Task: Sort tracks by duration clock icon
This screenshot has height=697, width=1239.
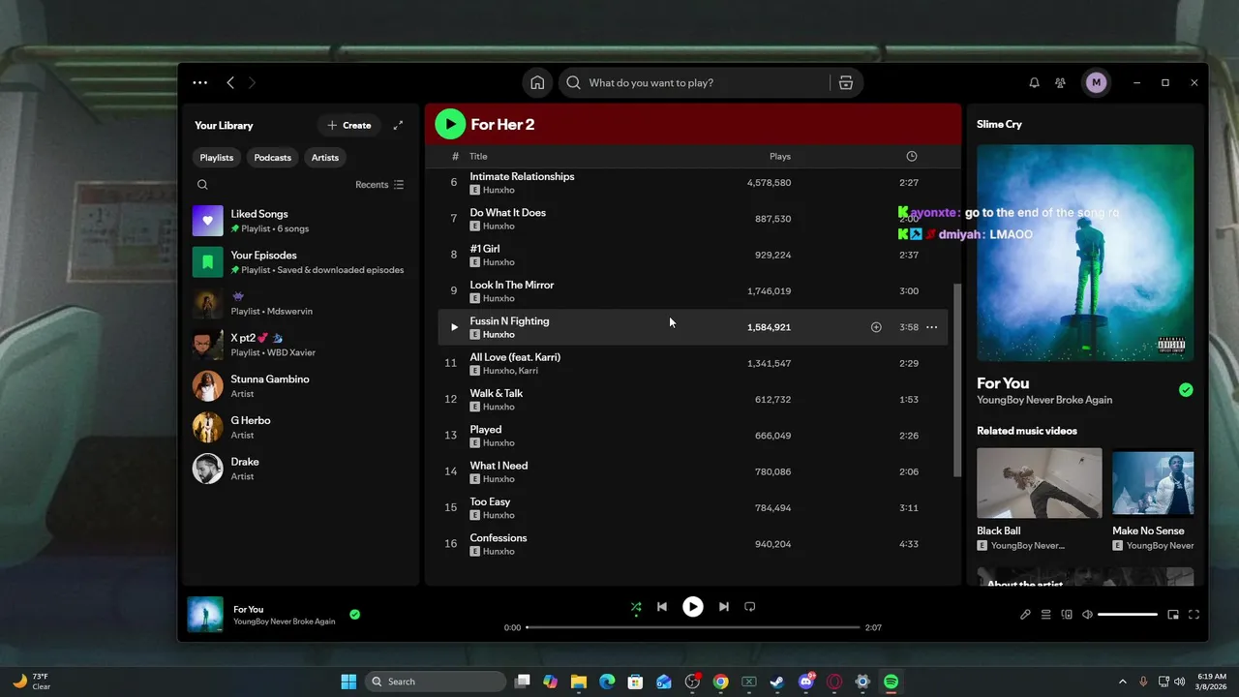Action: [x=911, y=156]
